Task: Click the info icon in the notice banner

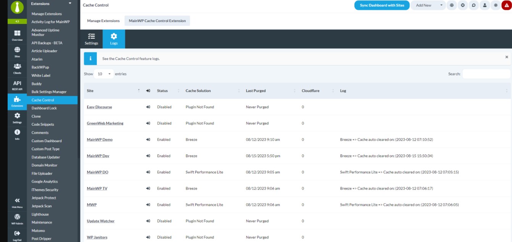Action: click(x=90, y=59)
